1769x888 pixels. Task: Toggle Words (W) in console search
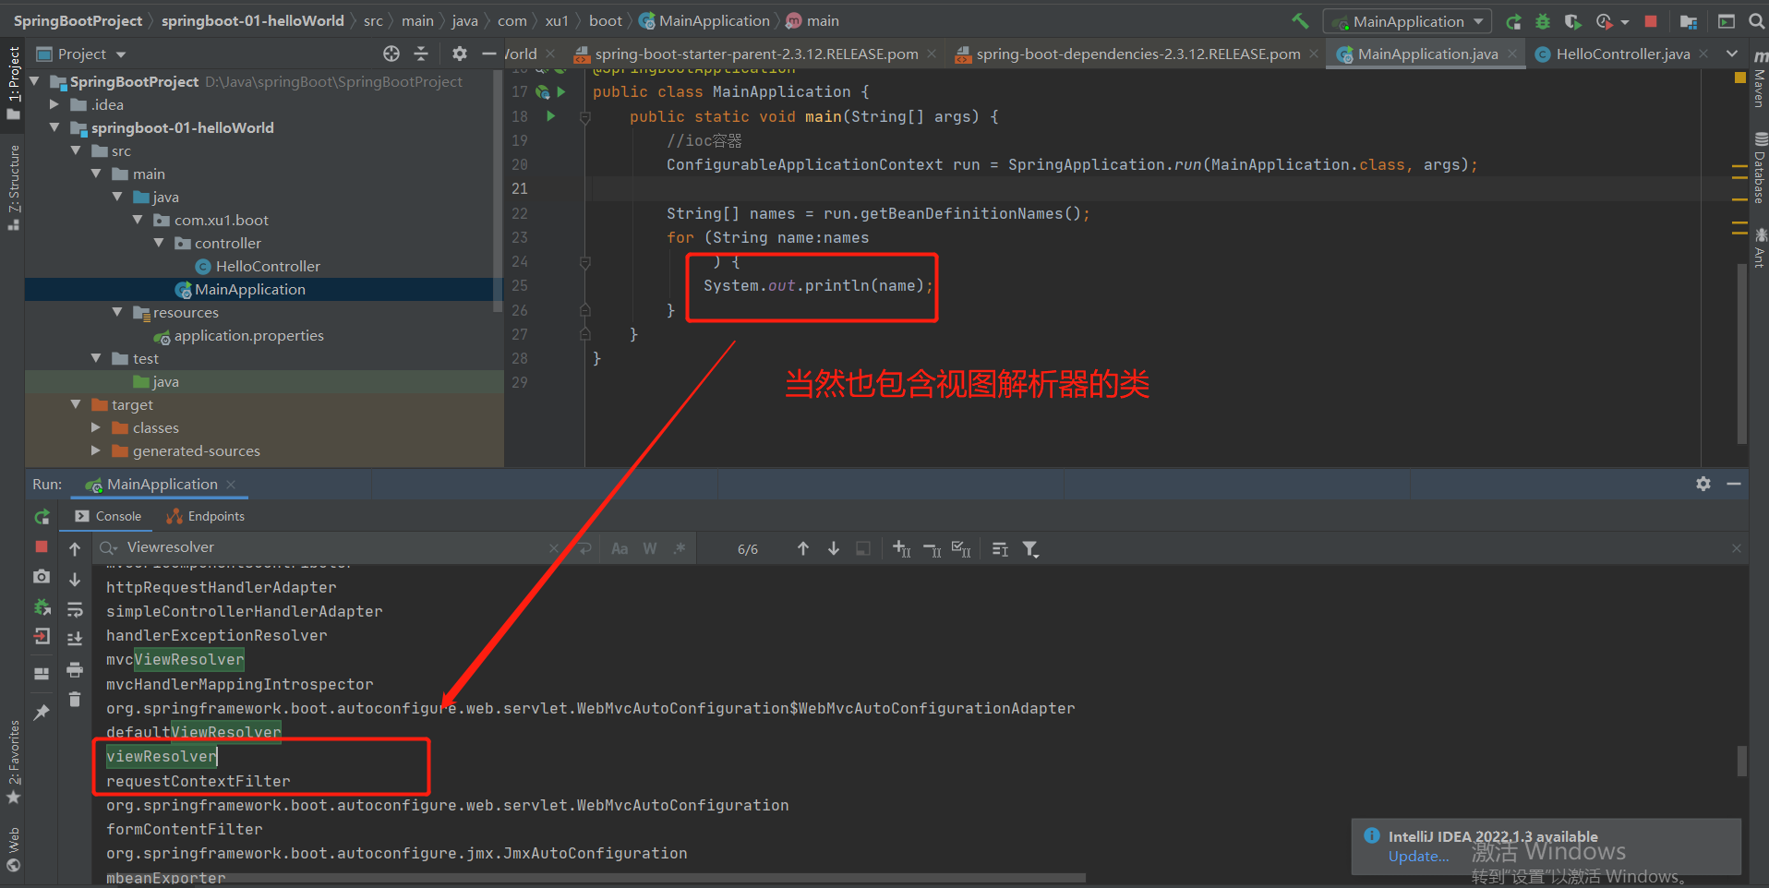pyautogui.click(x=650, y=548)
